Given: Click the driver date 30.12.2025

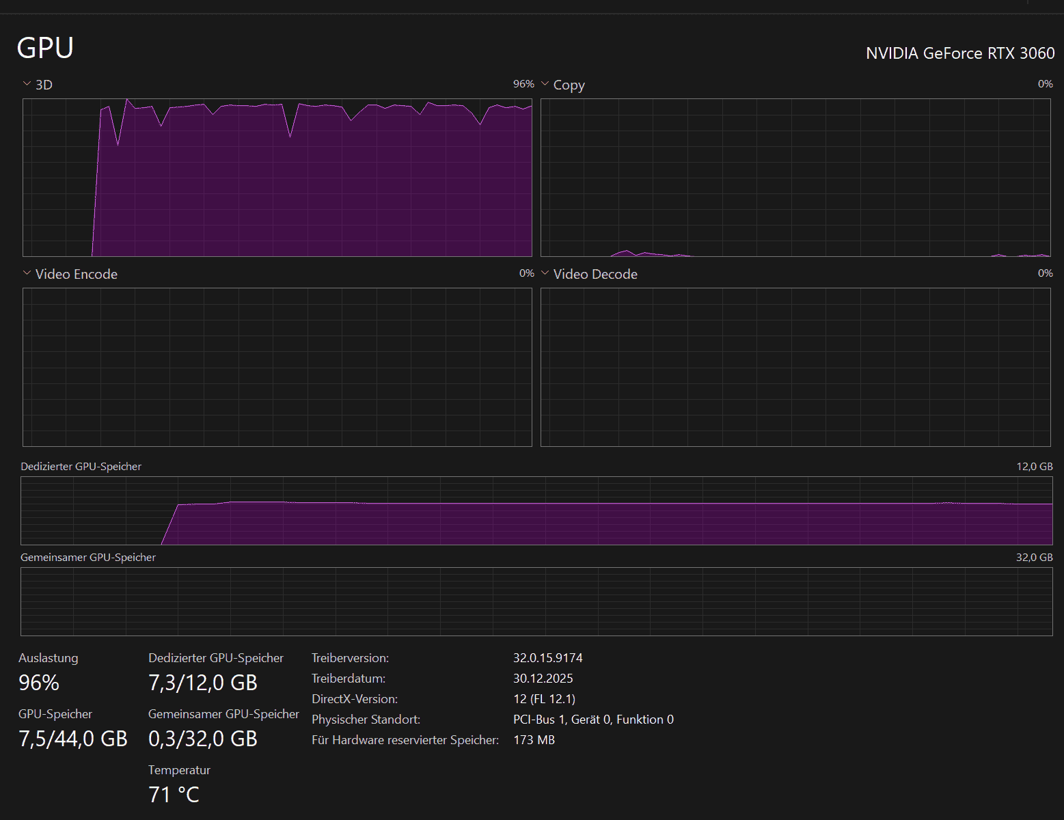Looking at the screenshot, I should [543, 679].
